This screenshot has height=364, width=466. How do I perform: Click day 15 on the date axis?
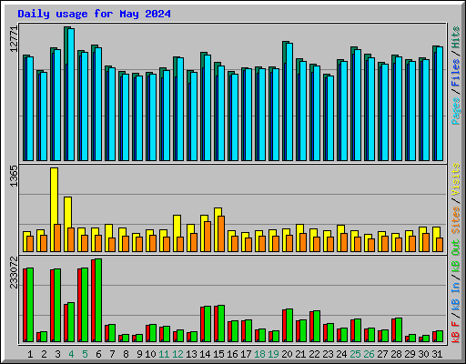[x=218, y=354]
